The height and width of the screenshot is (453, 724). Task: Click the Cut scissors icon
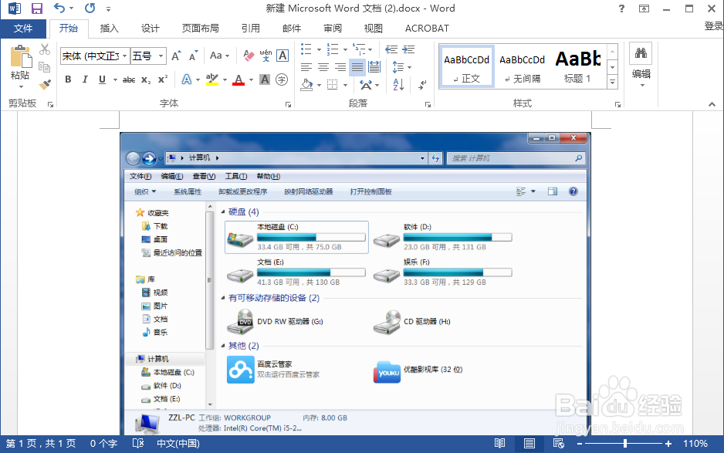point(45,49)
